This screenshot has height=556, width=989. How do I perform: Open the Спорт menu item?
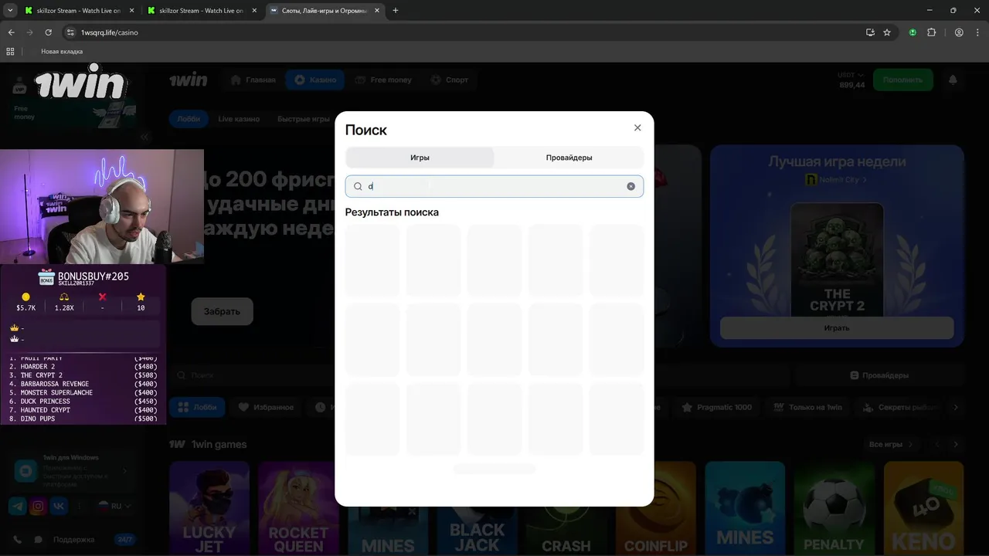(450, 80)
